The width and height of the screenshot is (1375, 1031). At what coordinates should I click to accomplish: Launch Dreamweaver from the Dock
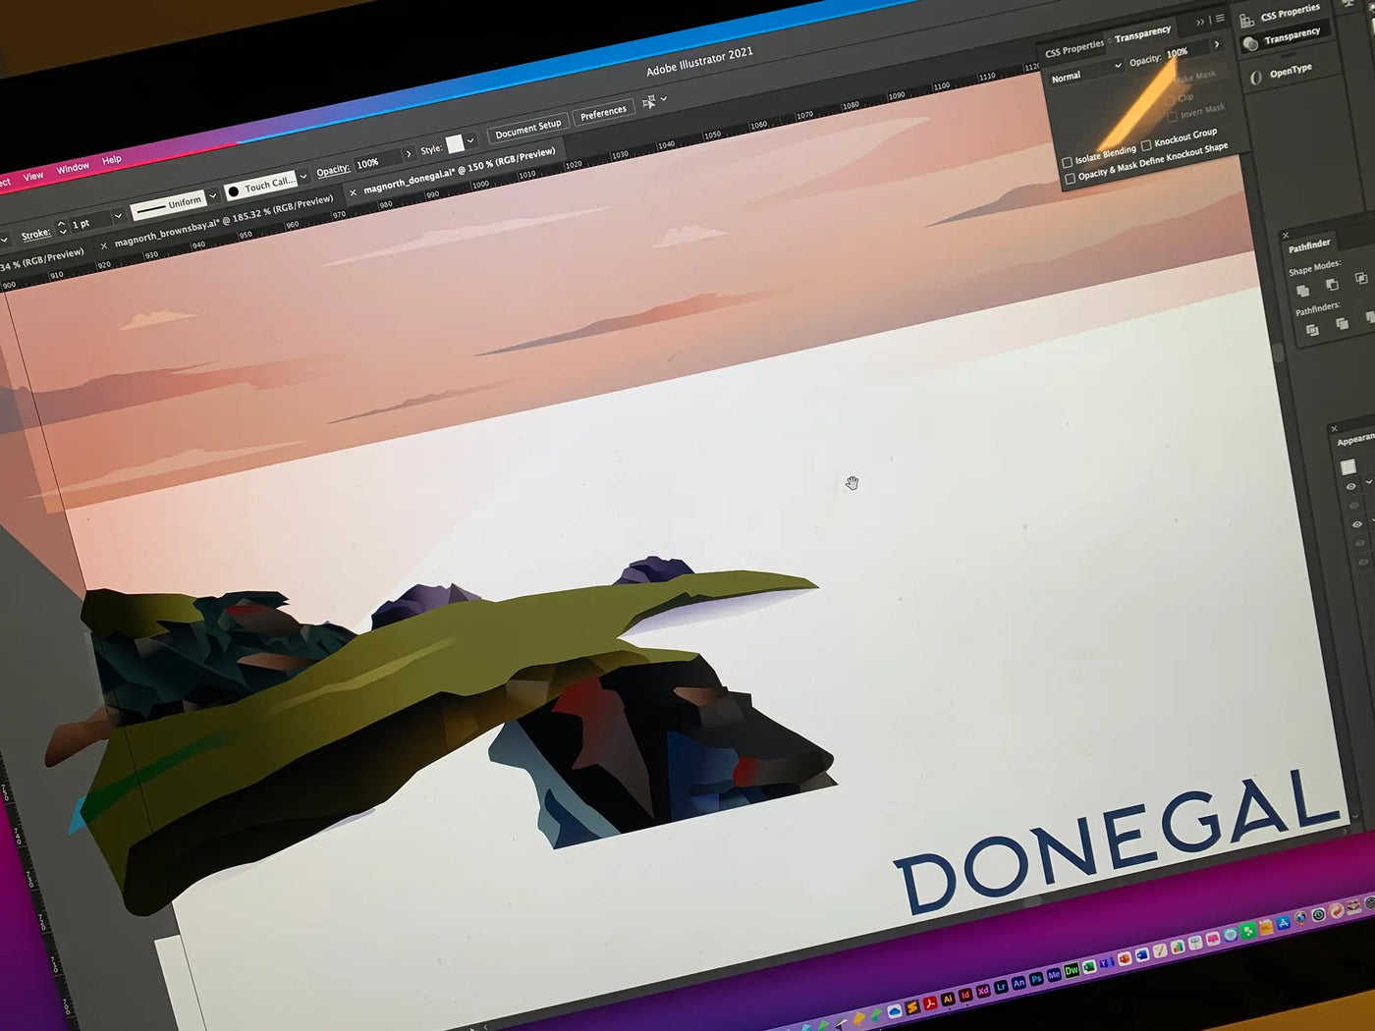pos(1072,971)
